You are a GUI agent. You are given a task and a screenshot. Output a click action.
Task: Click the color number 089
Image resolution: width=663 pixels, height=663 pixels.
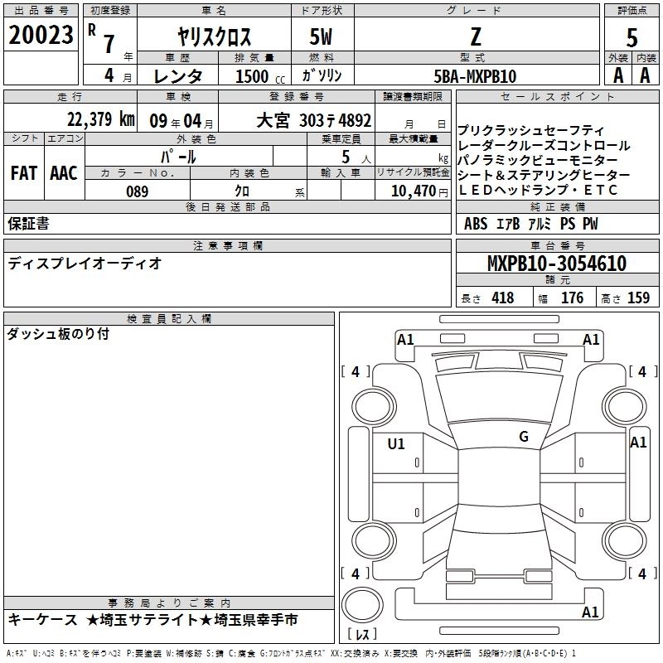coord(138,191)
